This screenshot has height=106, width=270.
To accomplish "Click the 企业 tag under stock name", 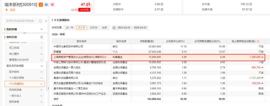I will (x=12, y=10).
